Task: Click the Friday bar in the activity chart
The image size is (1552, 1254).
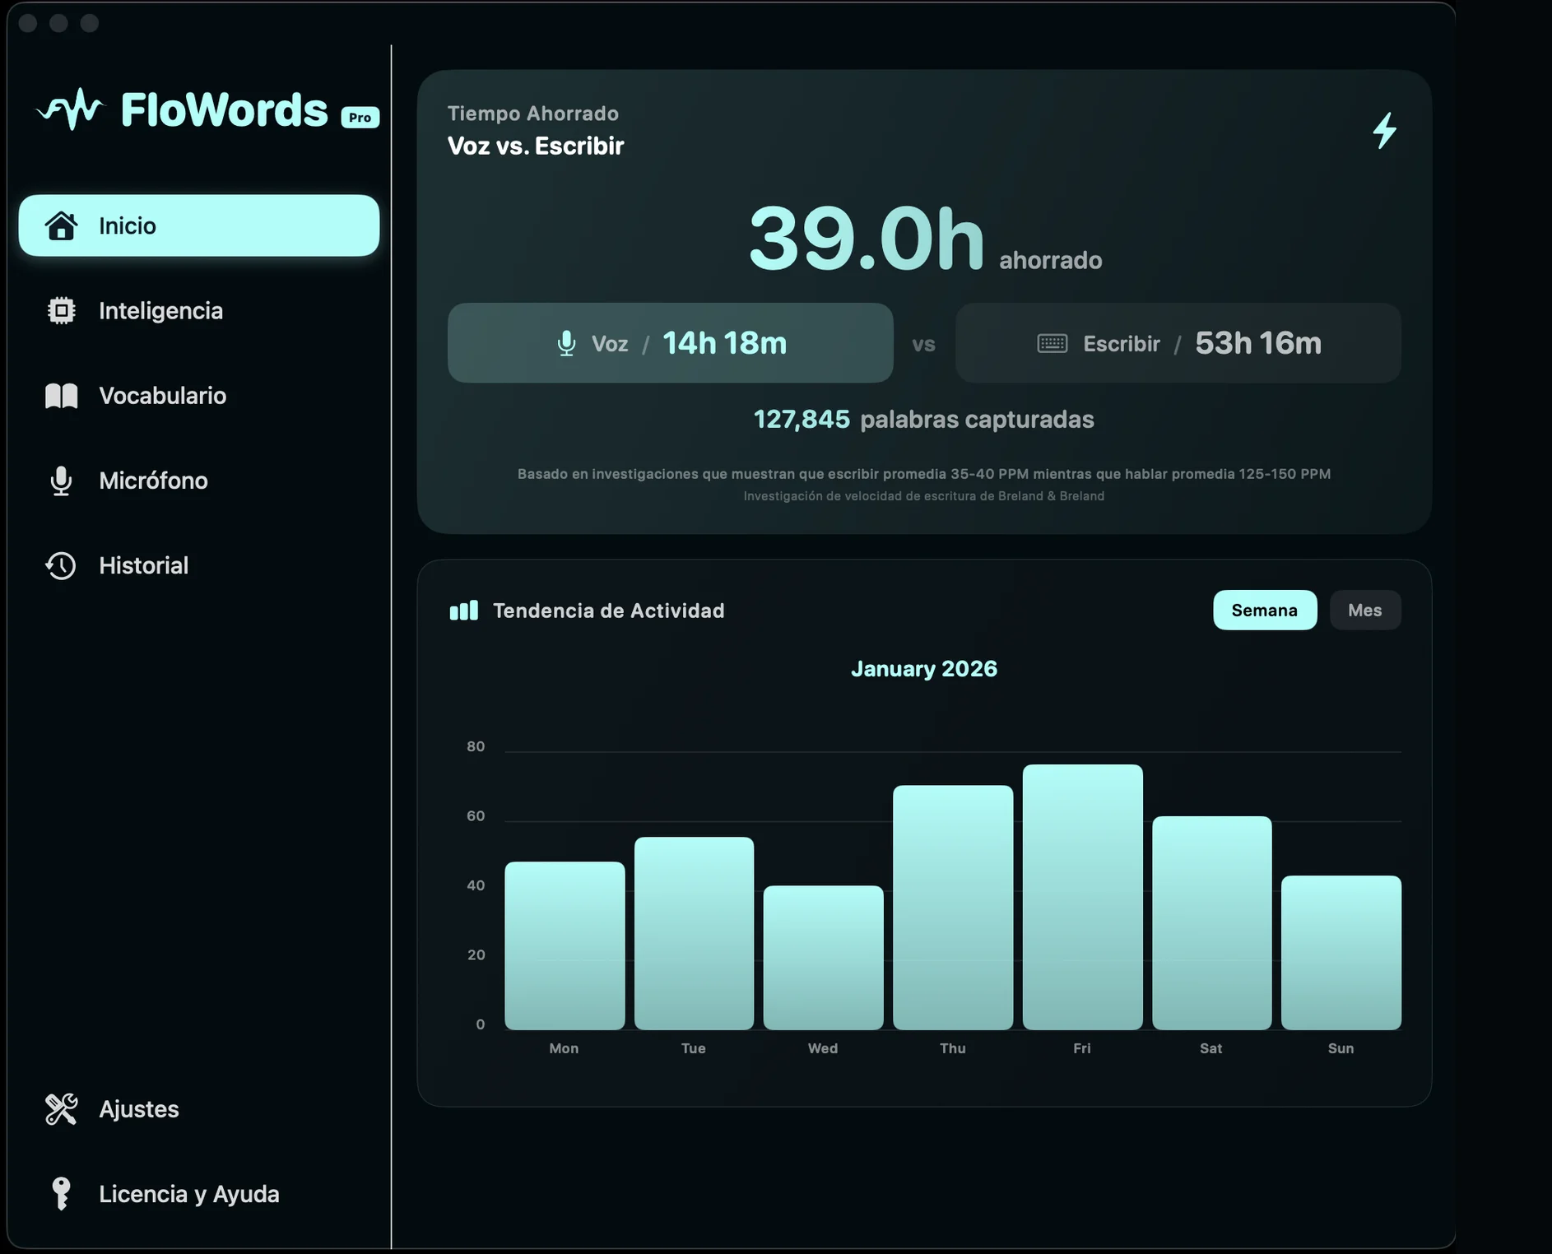Action: pyautogui.click(x=1082, y=897)
